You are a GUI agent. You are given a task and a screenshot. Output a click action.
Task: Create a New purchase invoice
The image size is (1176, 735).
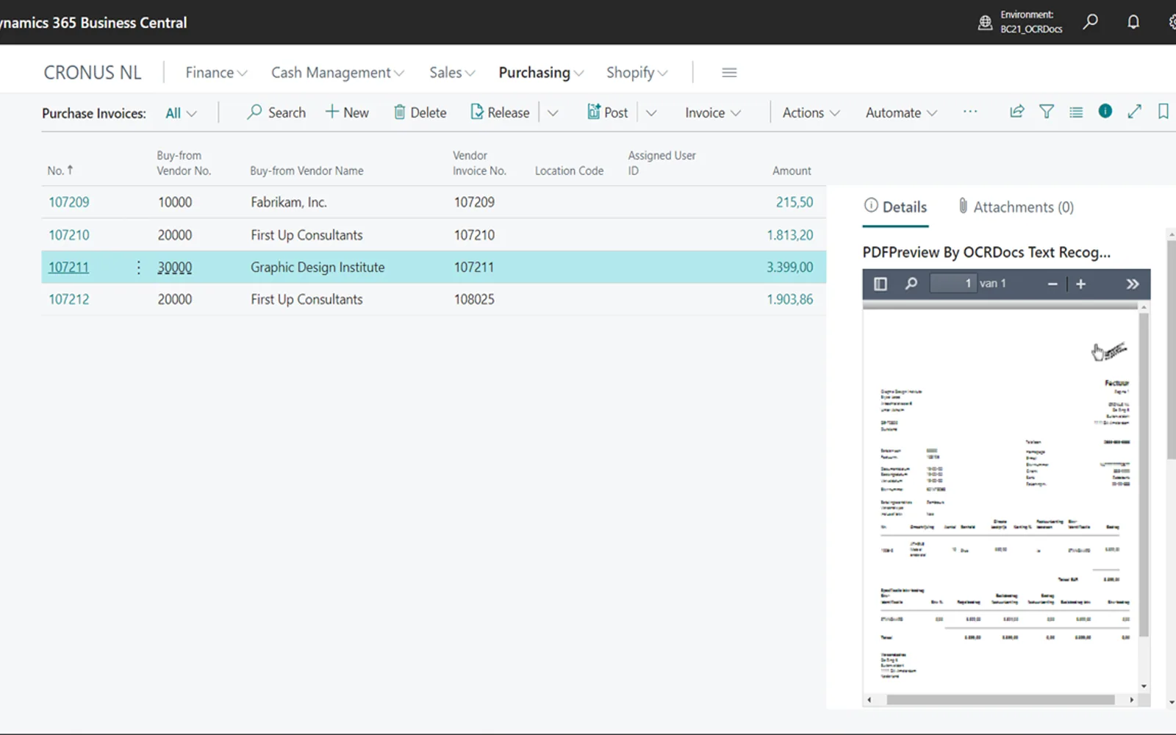[347, 112]
